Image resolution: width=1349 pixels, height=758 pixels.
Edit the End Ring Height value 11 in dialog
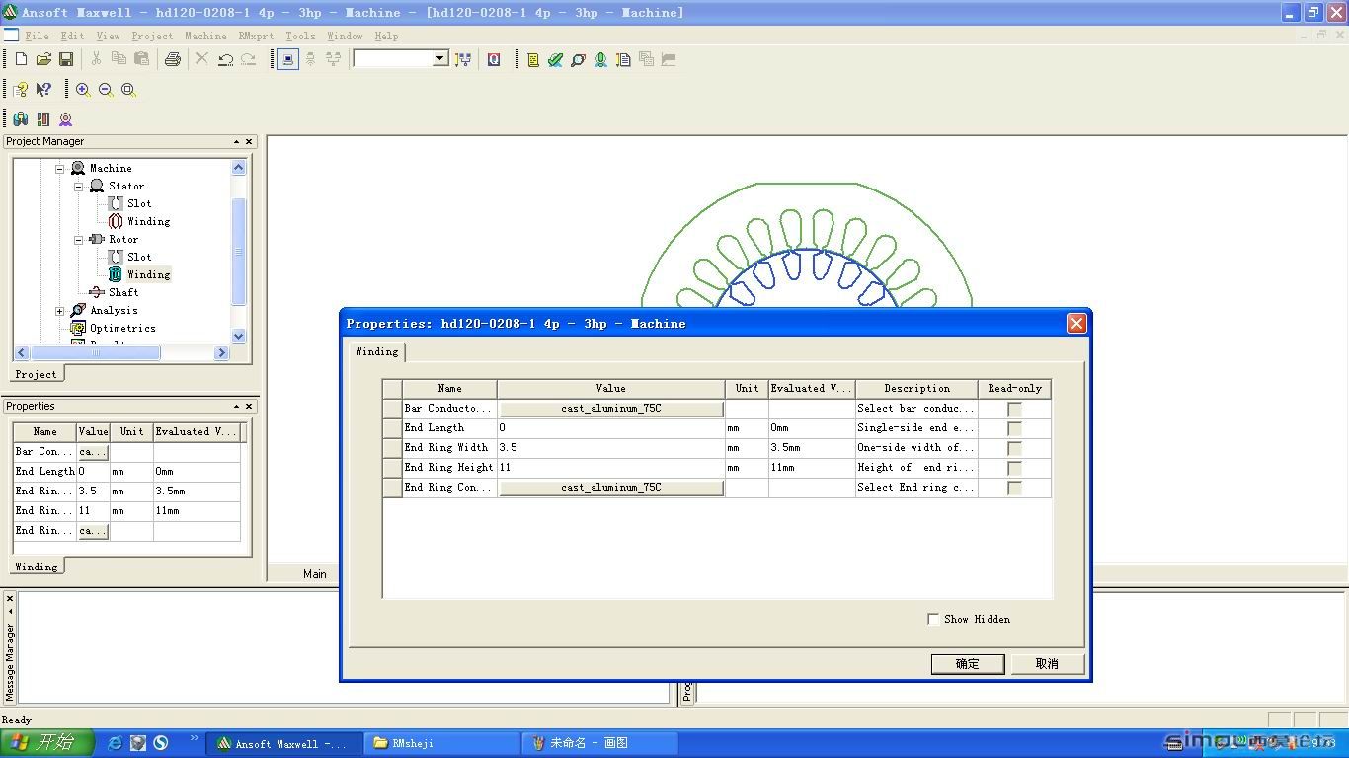tap(611, 468)
